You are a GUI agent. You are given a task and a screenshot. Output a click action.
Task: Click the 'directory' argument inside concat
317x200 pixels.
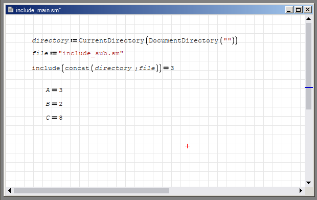tap(113, 68)
